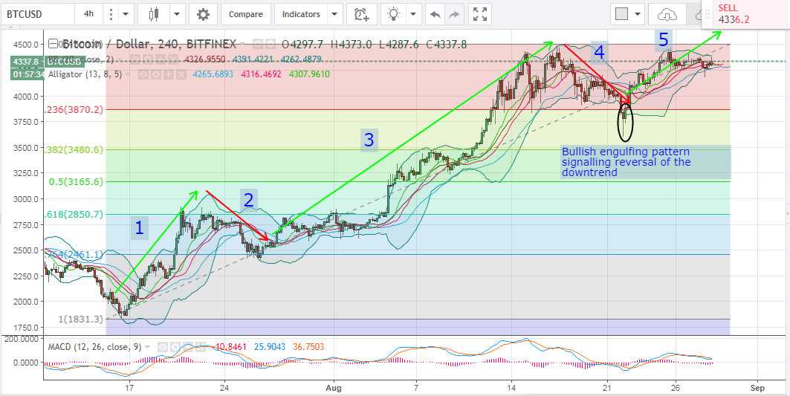Click the Aug label on time axis

pos(334,388)
